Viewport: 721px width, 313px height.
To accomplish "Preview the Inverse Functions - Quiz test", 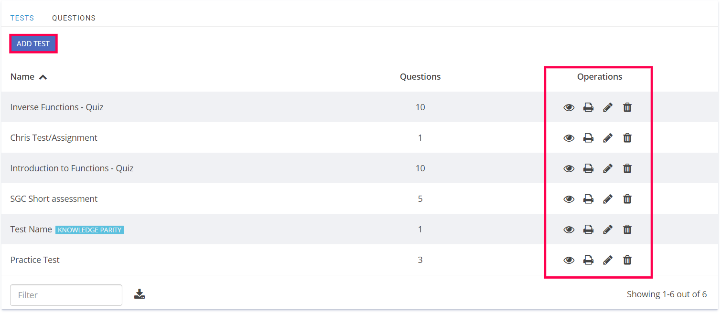I will coord(569,107).
